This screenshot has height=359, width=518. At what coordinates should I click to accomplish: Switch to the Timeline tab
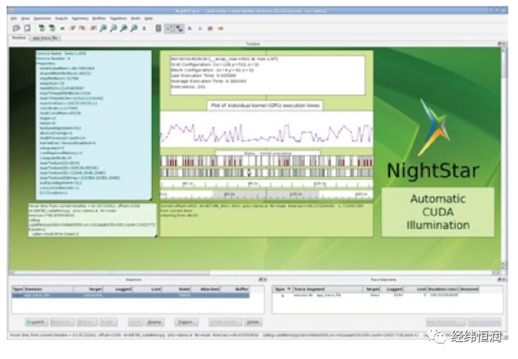click(19, 37)
